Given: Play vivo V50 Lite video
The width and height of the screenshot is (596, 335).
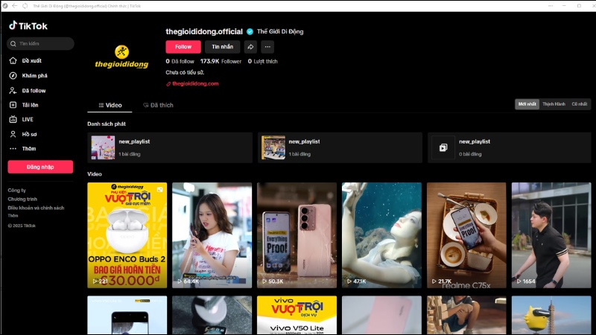Looking at the screenshot, I should pyautogui.click(x=297, y=315).
